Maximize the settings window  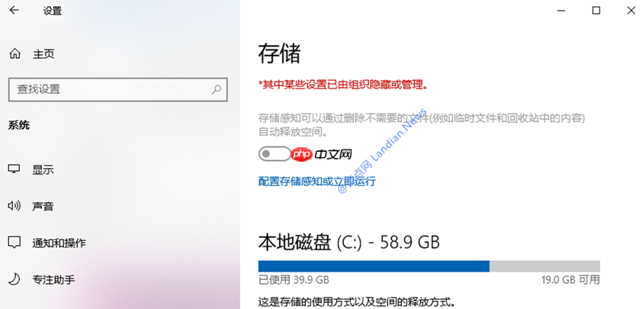[596, 11]
